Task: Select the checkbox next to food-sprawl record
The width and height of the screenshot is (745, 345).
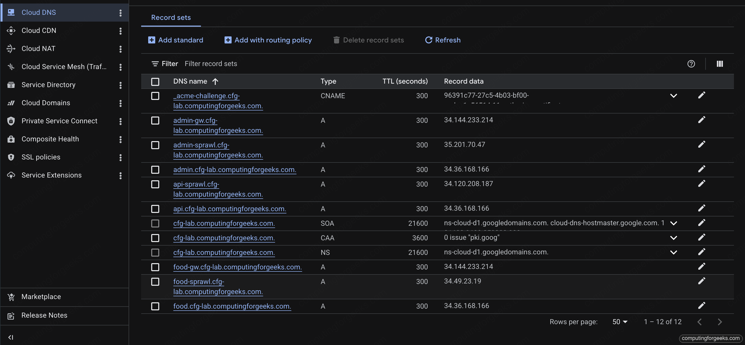Action: point(155,281)
